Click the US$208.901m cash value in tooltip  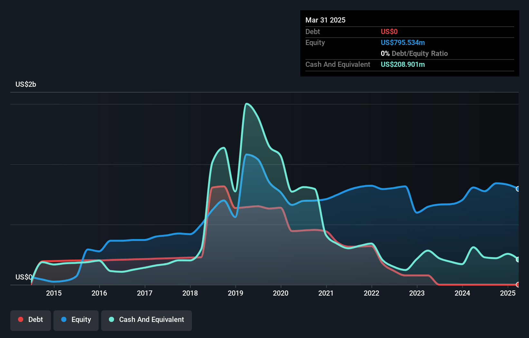(x=403, y=64)
